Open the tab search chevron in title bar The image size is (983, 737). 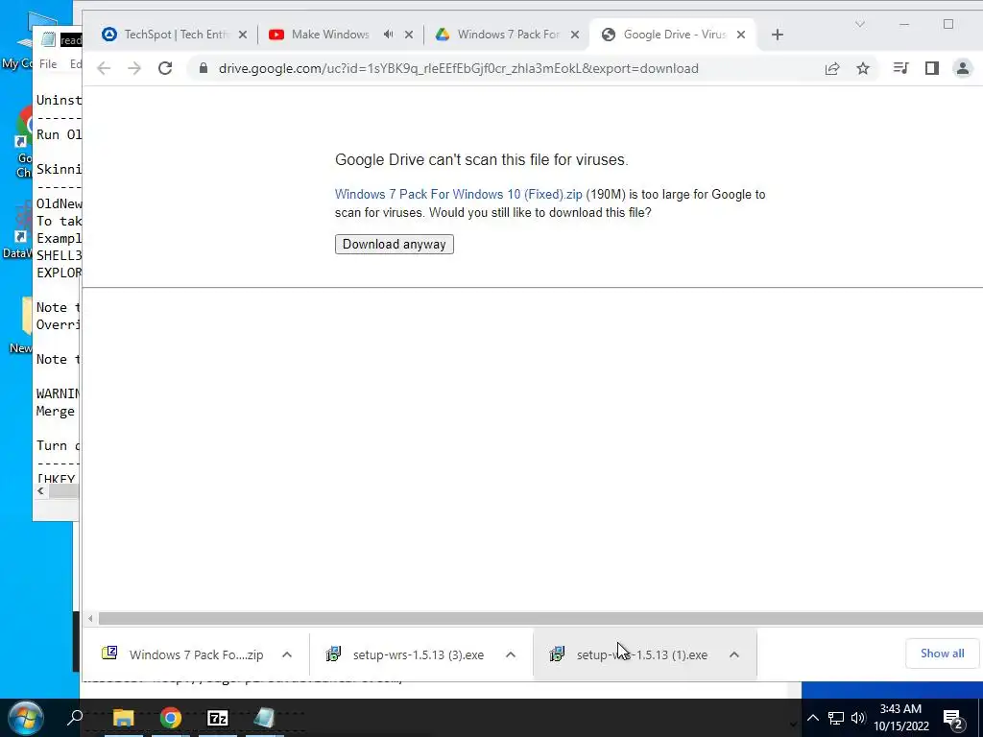[x=860, y=24]
